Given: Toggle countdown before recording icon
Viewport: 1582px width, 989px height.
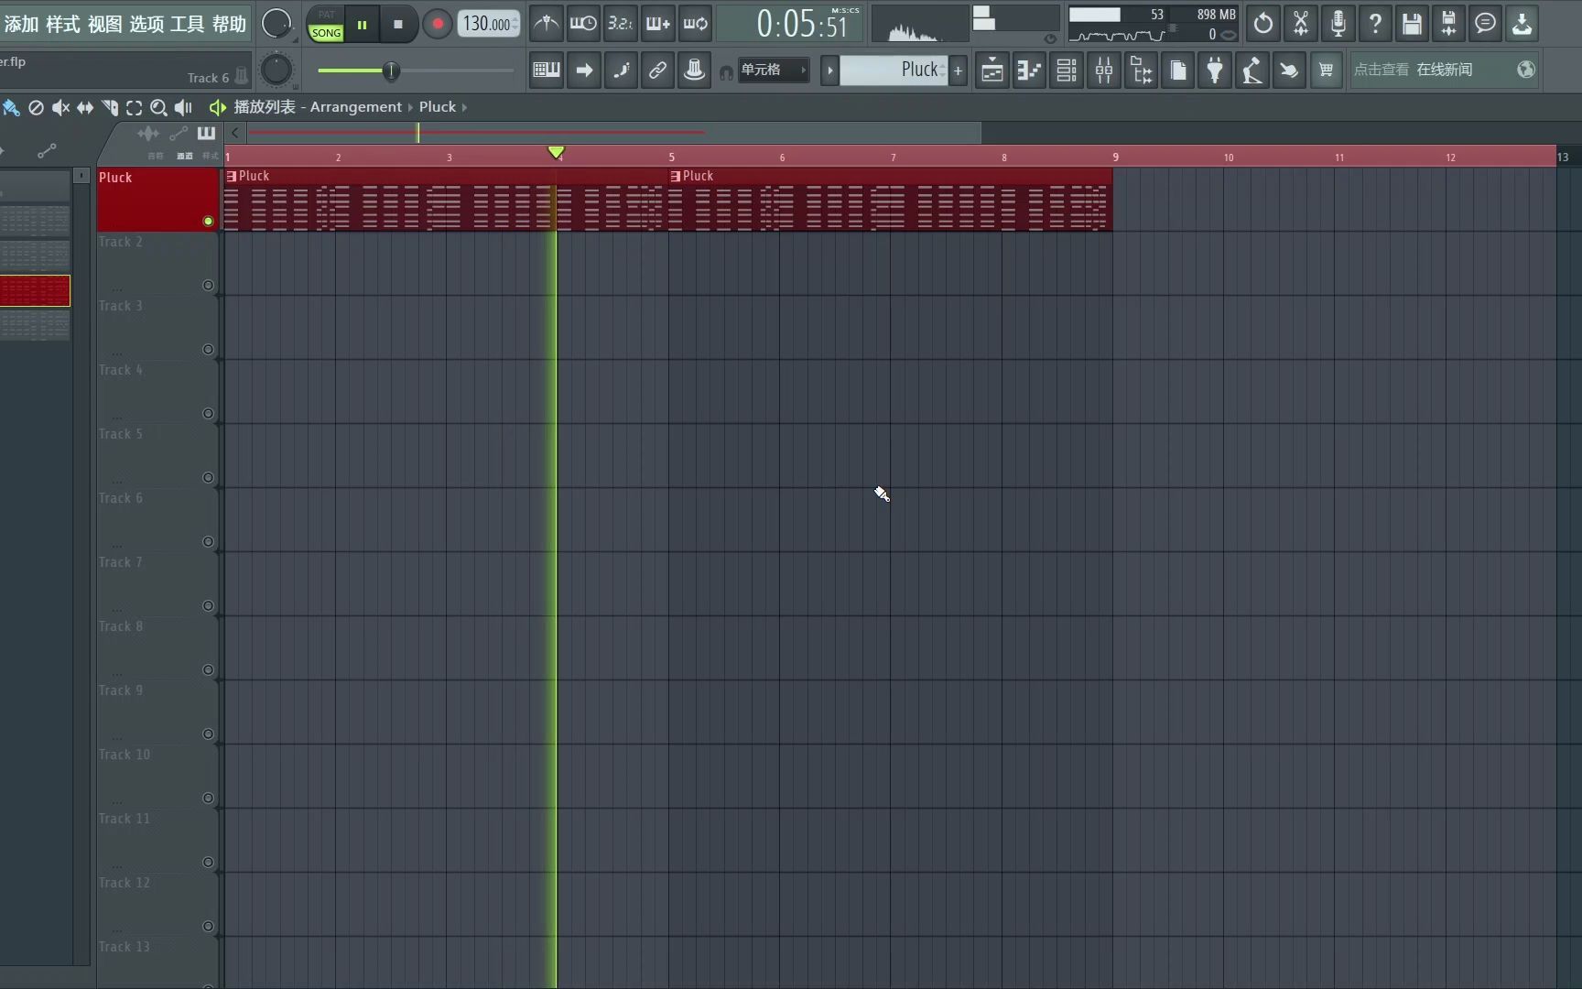Looking at the screenshot, I should [x=621, y=24].
